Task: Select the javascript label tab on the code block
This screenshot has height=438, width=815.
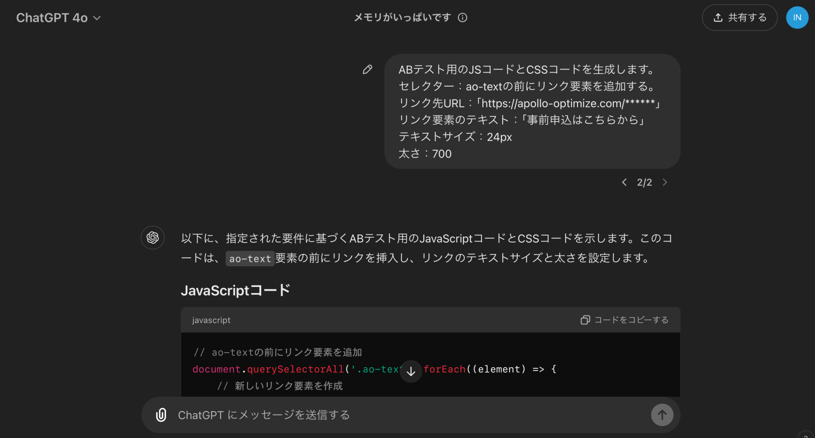Action: (x=211, y=320)
